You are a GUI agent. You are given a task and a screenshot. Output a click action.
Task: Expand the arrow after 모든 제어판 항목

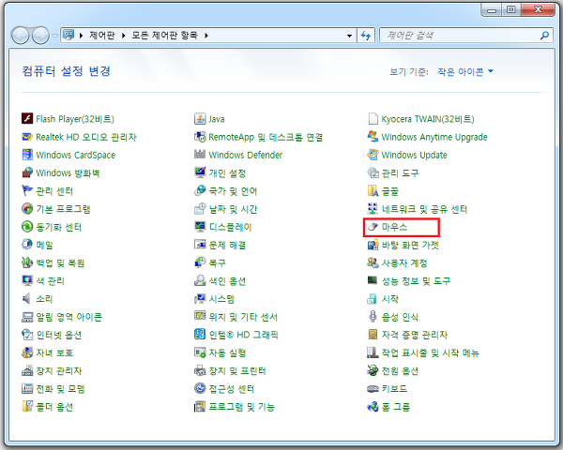tap(206, 36)
